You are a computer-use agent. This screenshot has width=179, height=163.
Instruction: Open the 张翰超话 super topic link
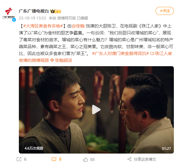(x=63, y=60)
